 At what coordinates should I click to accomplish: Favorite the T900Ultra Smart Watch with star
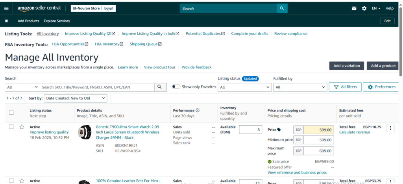point(22,127)
